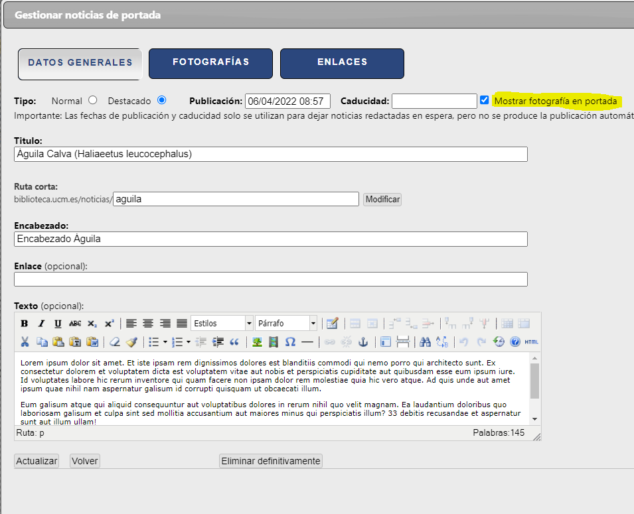
Task: Open the Párrafo format dropdown
Action: coord(286,324)
